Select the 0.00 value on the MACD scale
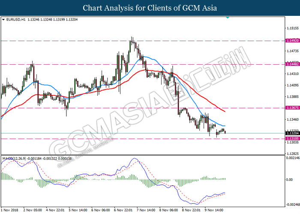 coord(289,180)
